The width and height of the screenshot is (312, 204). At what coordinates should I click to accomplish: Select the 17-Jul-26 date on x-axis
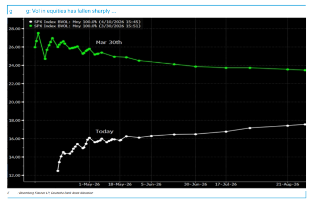225,184
